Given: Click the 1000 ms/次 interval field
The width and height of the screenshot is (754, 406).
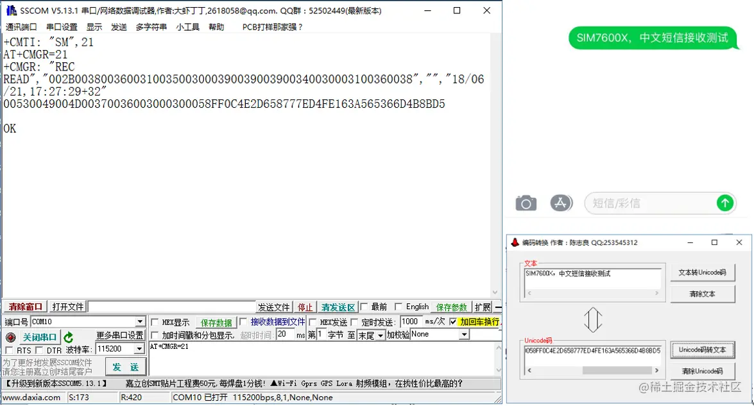Looking at the screenshot, I should pyautogui.click(x=411, y=321).
